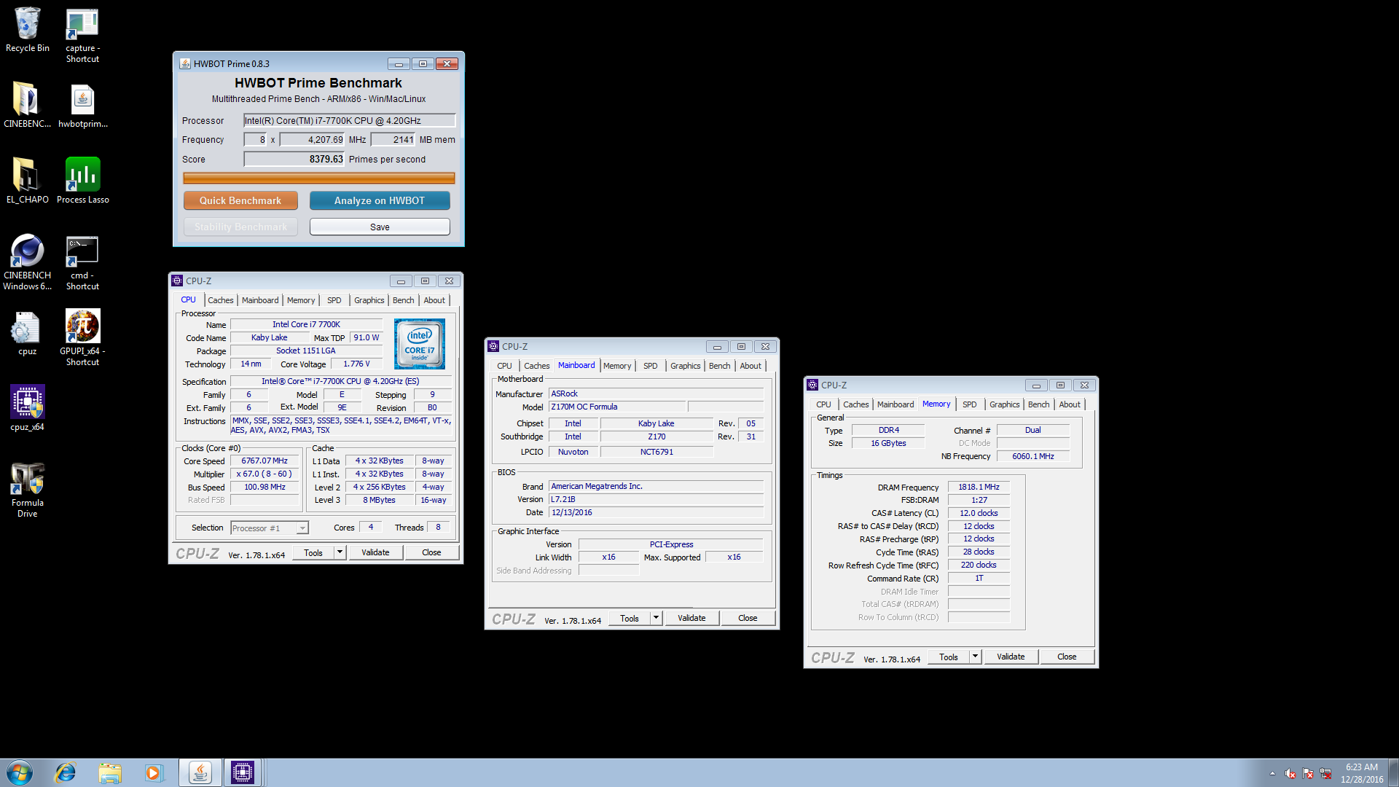This screenshot has height=787, width=1399.
Task: Click the Show desktop strip at taskbar end
Action: (1393, 772)
